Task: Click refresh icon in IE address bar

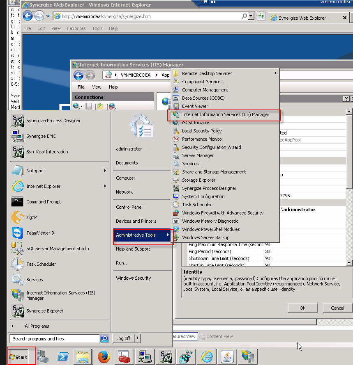Action: point(261,16)
